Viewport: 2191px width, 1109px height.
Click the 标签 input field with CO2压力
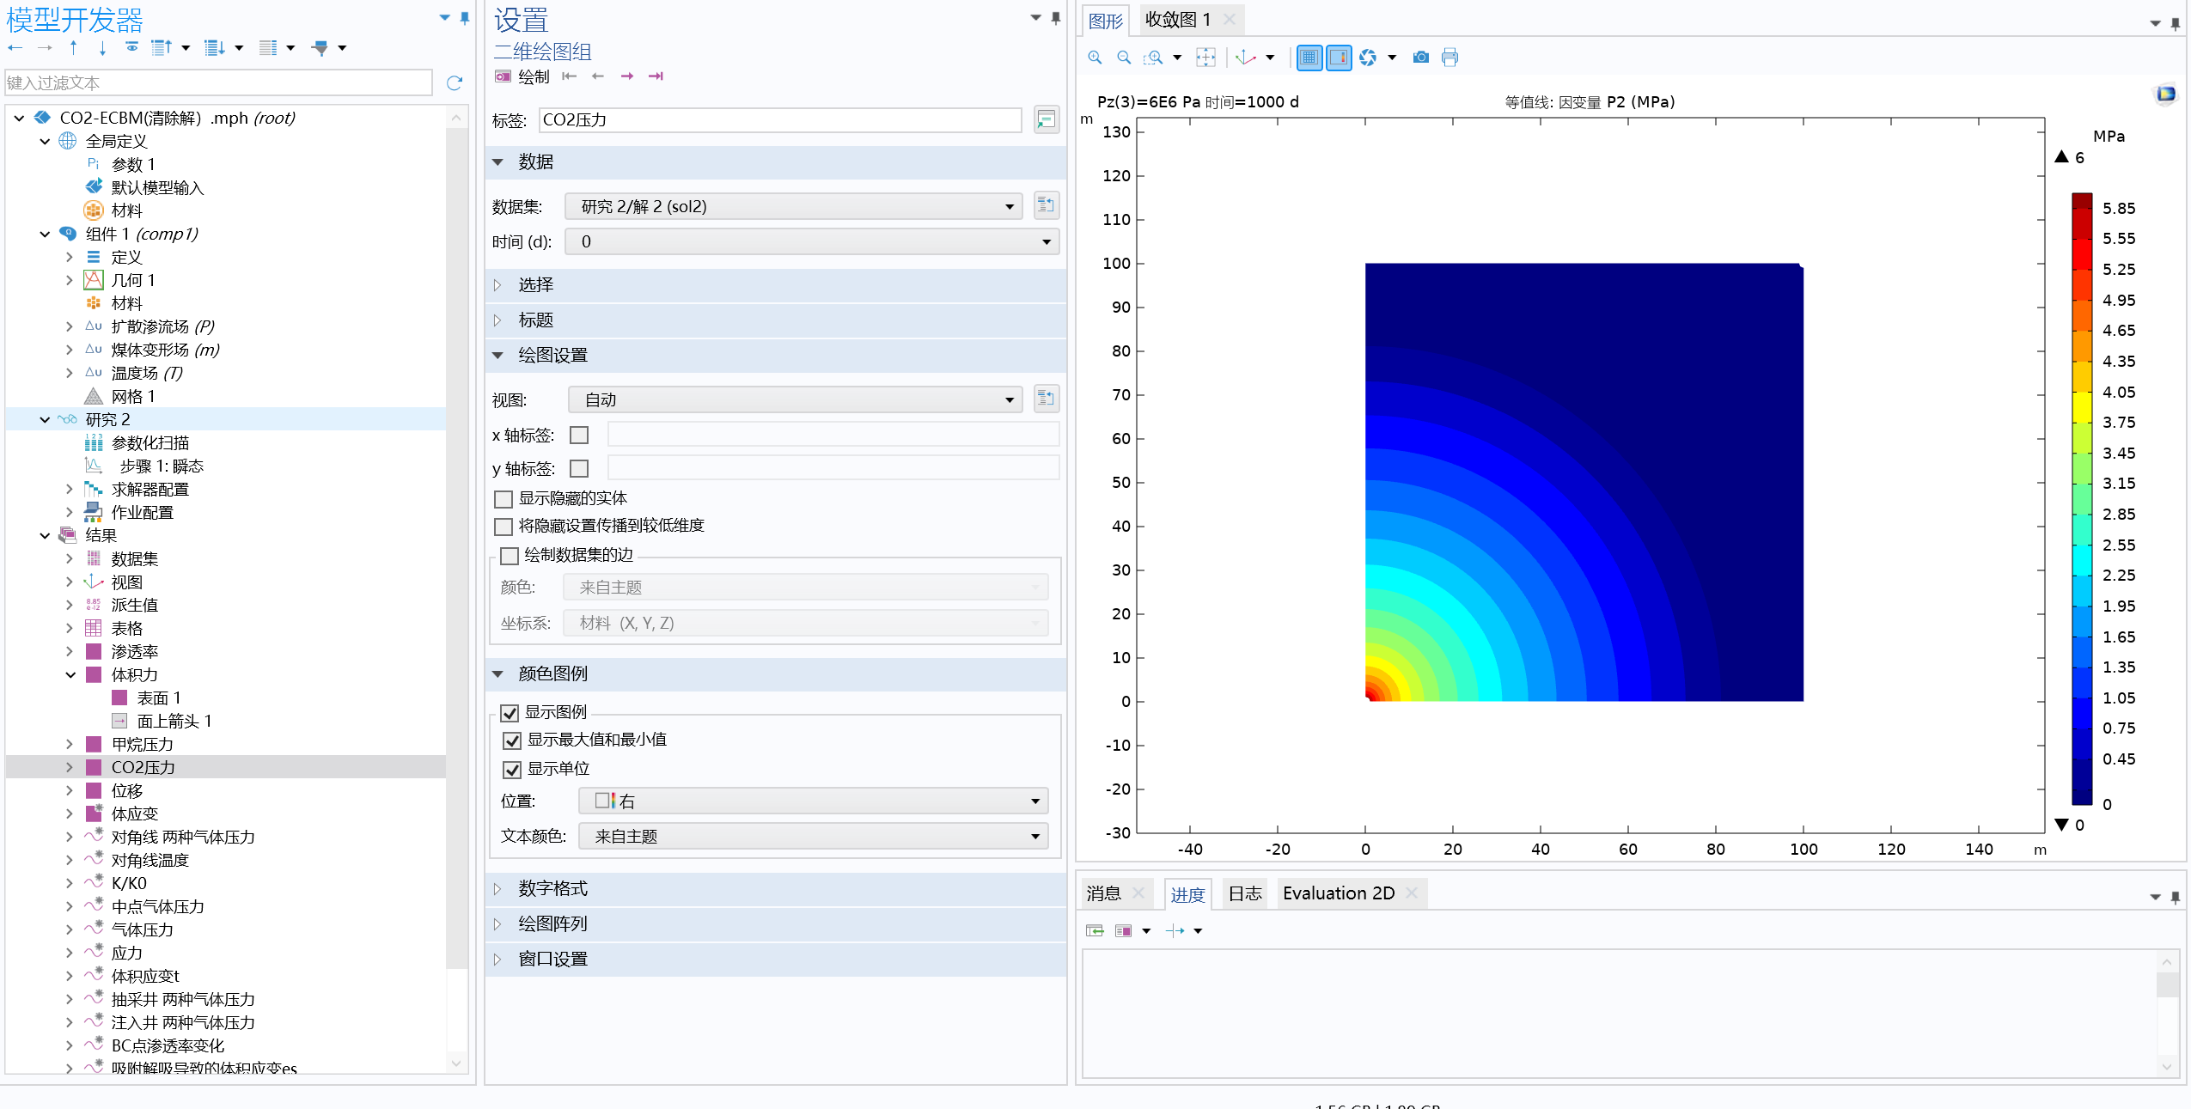779,120
